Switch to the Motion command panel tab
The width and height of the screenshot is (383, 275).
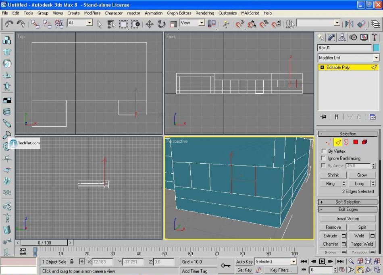pyautogui.click(x=353, y=37)
